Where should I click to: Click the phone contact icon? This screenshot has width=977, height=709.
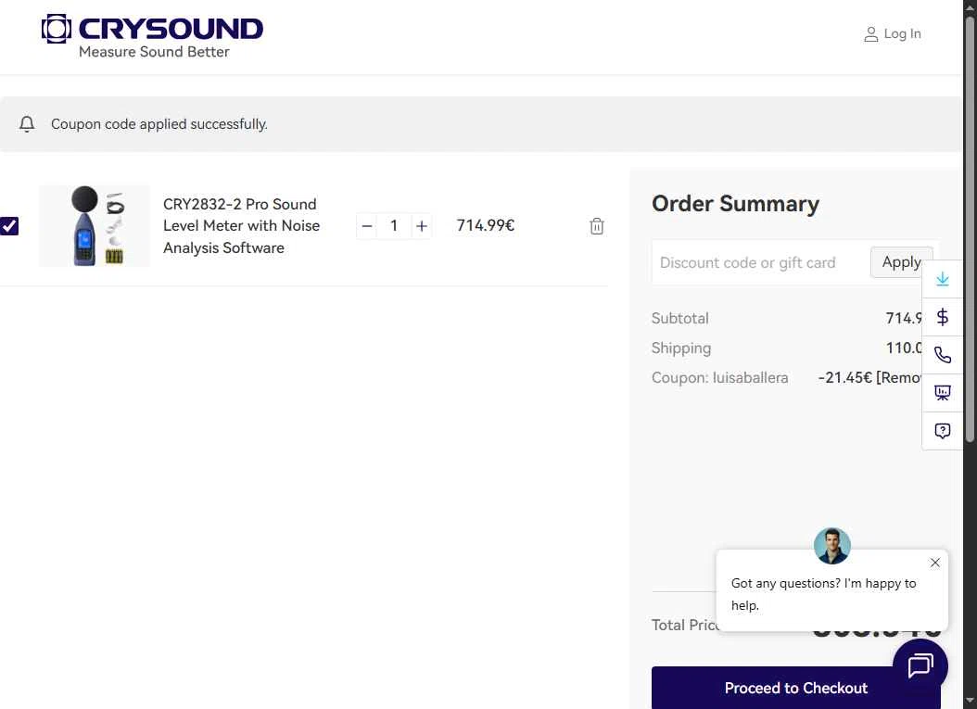coord(942,355)
